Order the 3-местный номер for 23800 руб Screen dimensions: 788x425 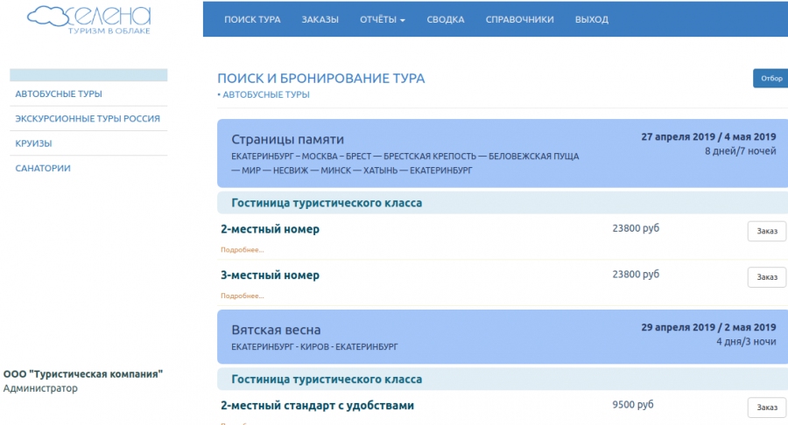click(x=767, y=277)
